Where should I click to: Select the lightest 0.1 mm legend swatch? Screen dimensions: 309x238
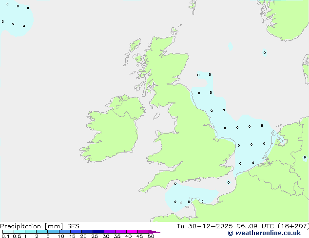pos(8,232)
